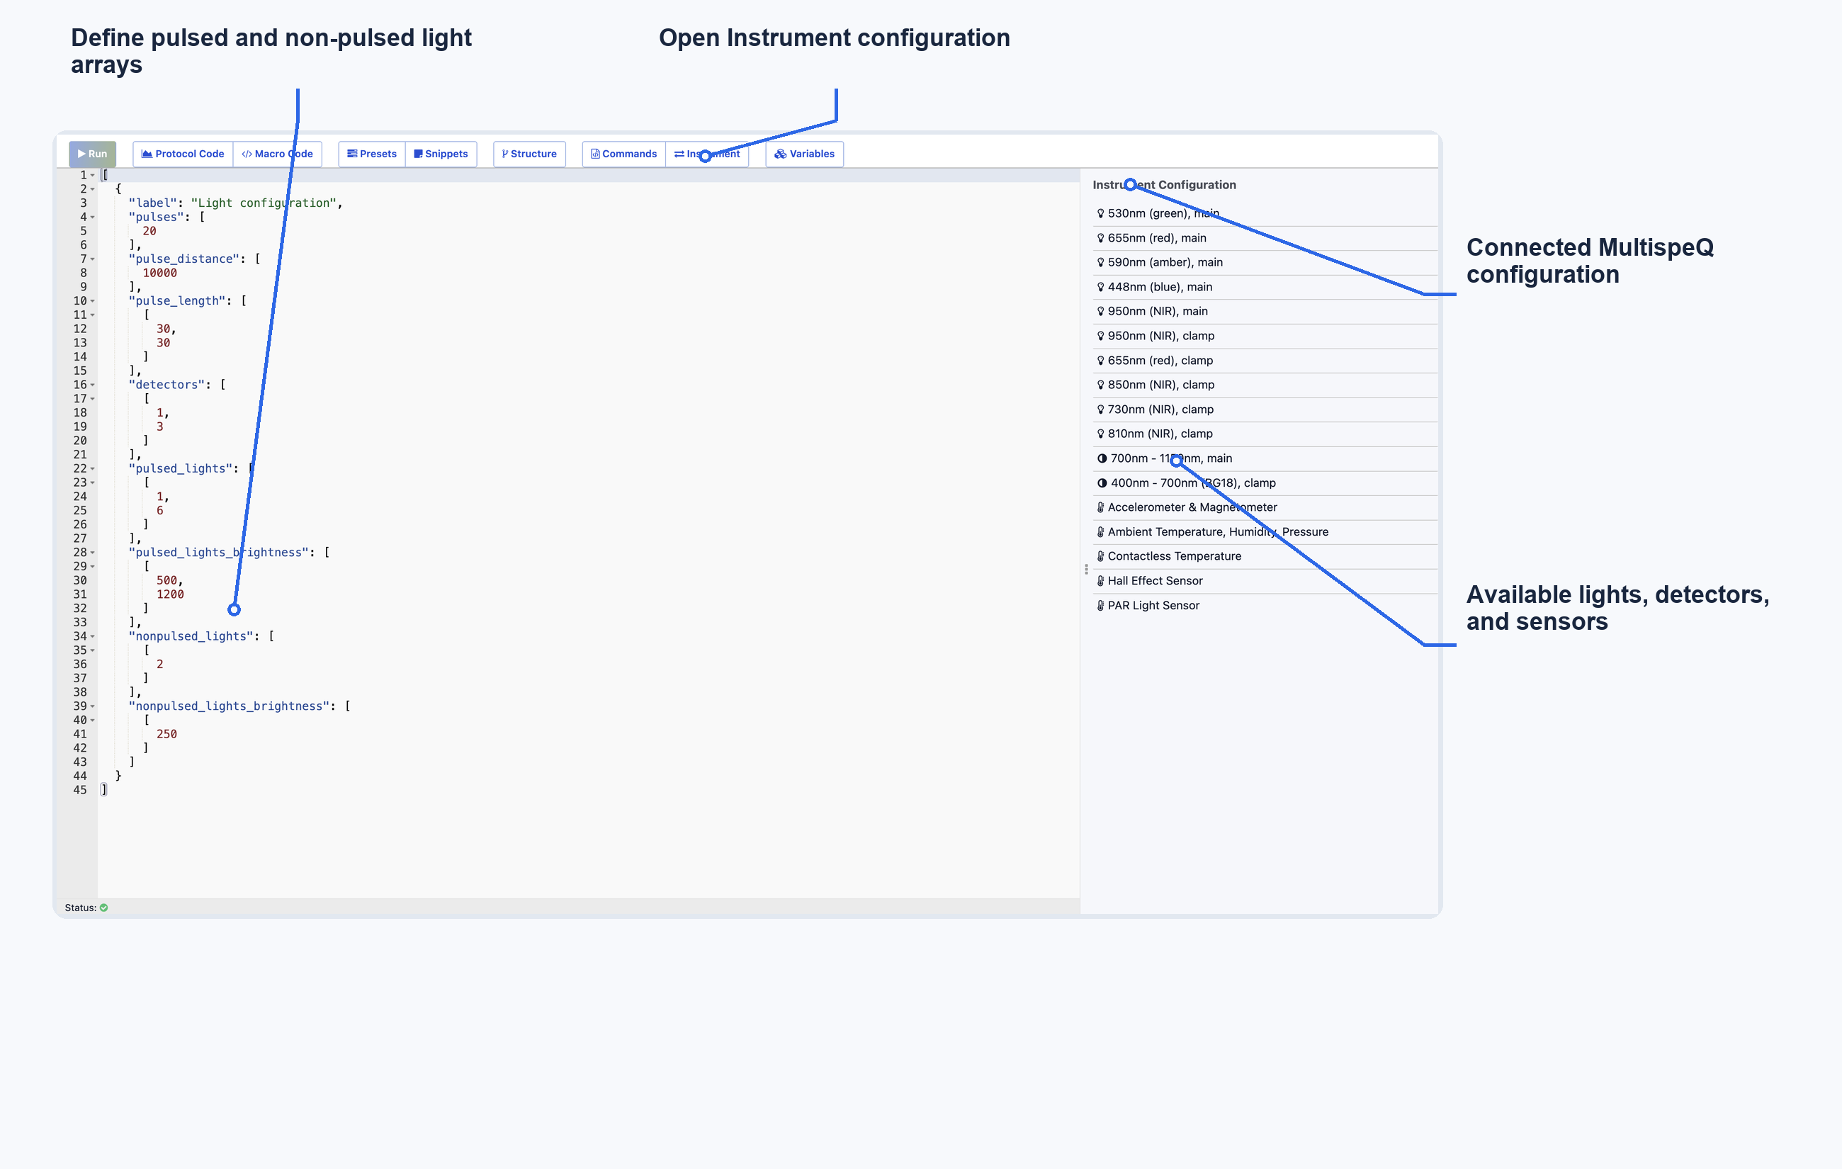This screenshot has width=1842, height=1169.
Task: Click the detector icon beside 700nm - 1150nm, main
Action: tap(1102, 458)
